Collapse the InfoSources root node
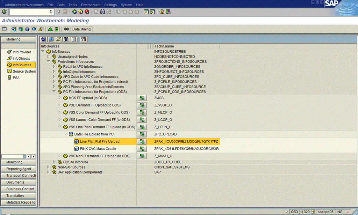Viewport: 358px width, 215px height. (x=43, y=52)
